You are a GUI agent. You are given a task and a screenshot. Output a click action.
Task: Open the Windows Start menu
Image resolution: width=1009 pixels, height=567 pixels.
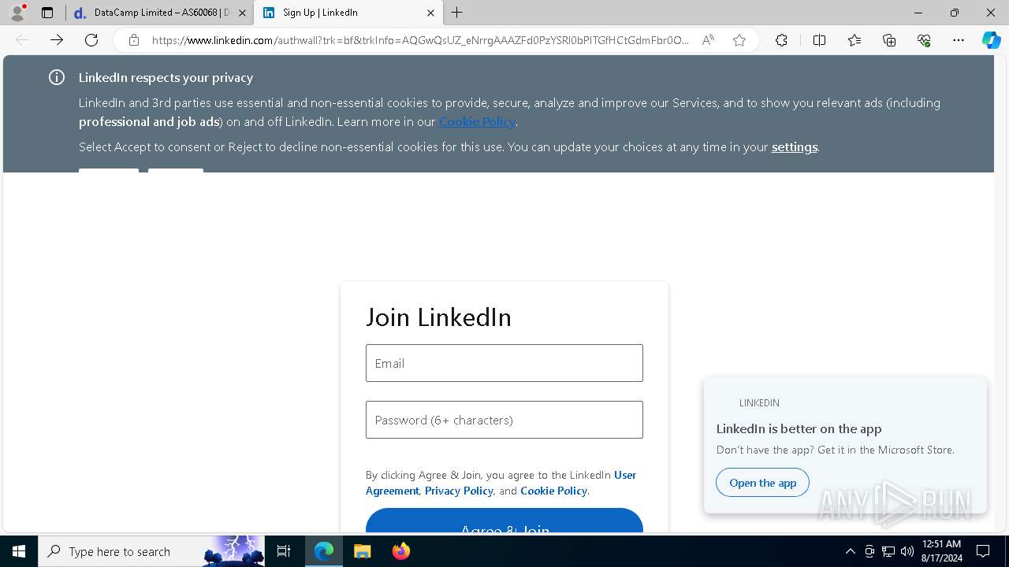click(19, 551)
